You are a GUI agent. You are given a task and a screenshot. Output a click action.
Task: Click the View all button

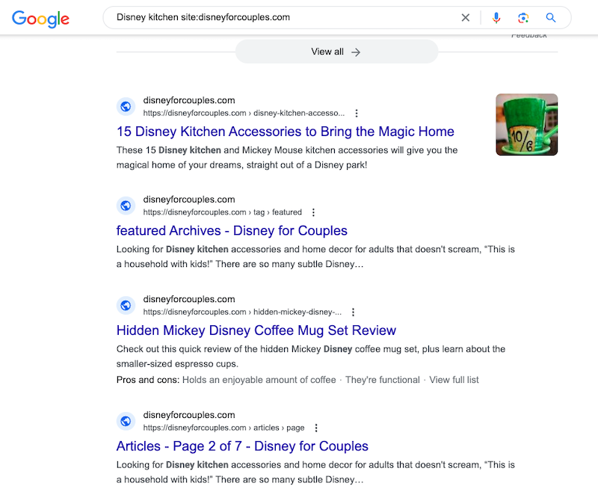pos(336,52)
